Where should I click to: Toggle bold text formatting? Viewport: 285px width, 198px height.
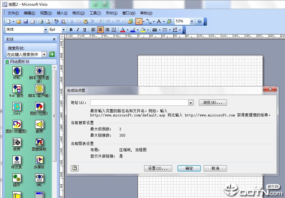click(x=71, y=29)
